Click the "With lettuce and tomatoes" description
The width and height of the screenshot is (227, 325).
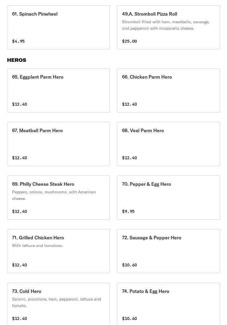(37, 246)
